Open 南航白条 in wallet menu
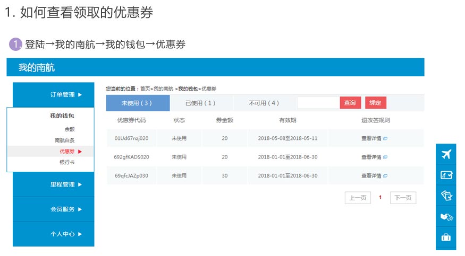465x256 pixels. click(64, 140)
